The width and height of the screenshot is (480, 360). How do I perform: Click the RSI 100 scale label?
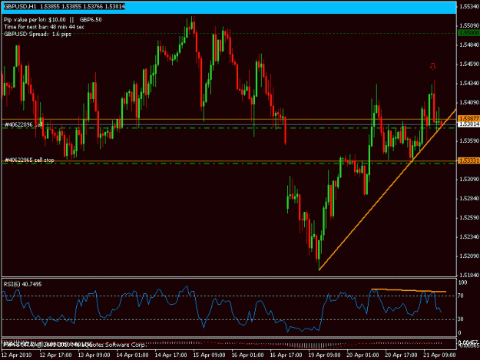pos(462,282)
